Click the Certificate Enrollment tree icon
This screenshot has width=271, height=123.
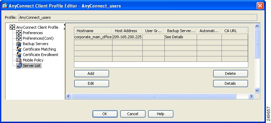[x=19, y=55]
